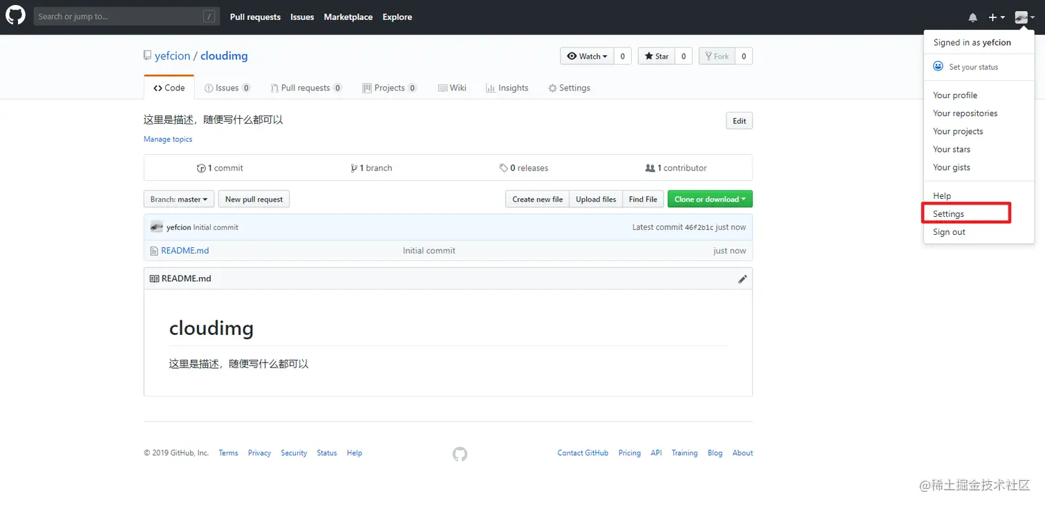Switch to the Insights tab
1045x507 pixels.
pyautogui.click(x=507, y=88)
